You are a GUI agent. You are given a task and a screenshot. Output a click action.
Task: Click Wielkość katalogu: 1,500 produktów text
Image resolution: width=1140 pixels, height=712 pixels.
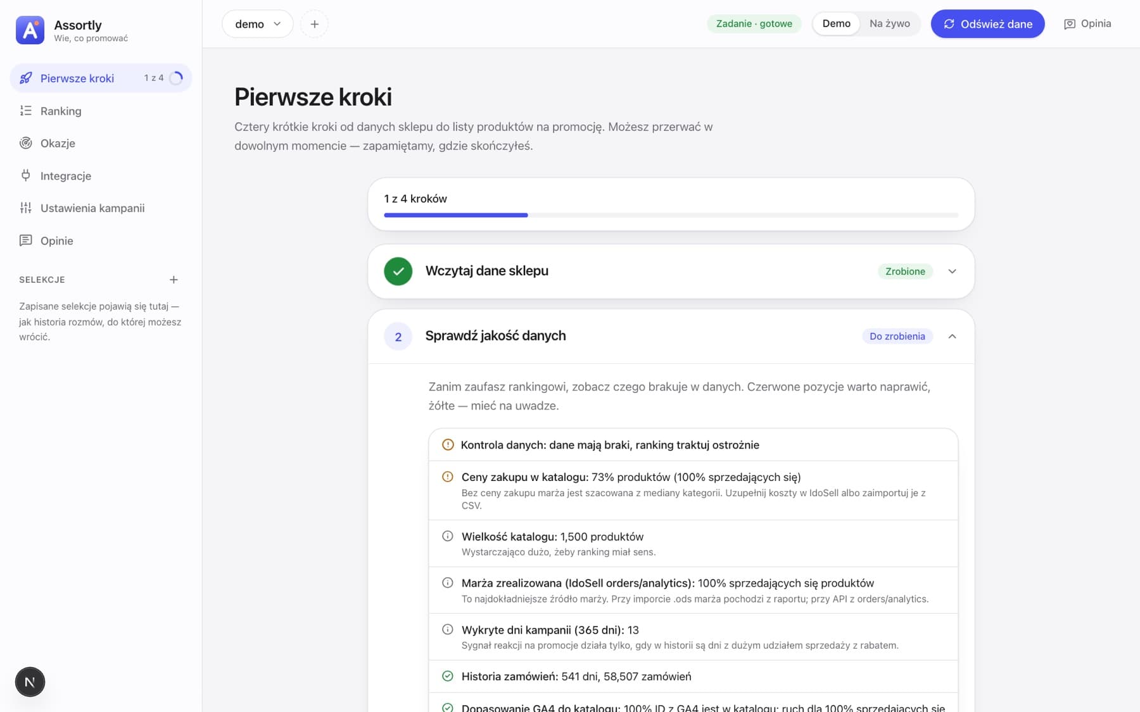(552, 537)
